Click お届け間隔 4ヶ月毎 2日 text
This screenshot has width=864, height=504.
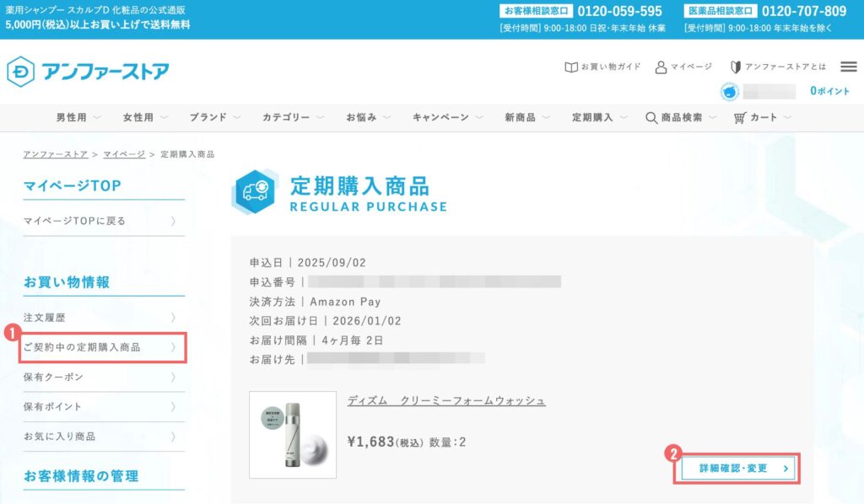click(316, 340)
